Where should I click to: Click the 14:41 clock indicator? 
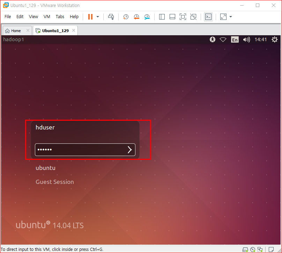(x=261, y=39)
